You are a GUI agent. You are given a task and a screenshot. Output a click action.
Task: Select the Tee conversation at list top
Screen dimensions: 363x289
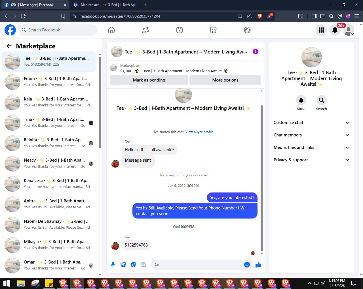49,62
